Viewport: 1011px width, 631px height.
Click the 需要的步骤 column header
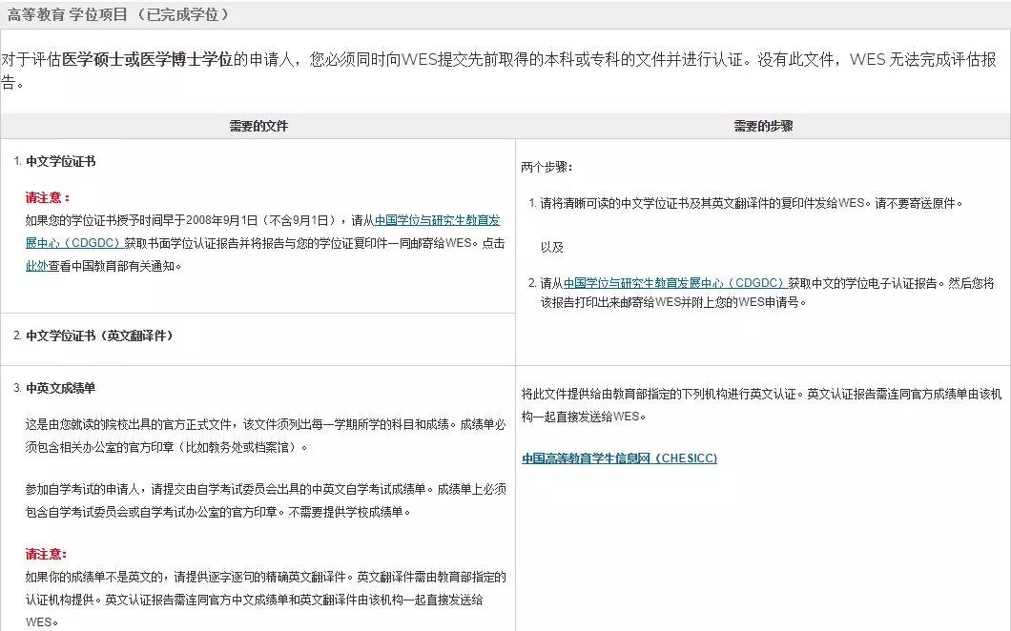tap(763, 127)
